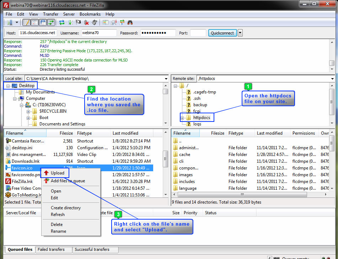The height and width of the screenshot is (259, 338).
Task: Collapse the remote root / node
Action: click(x=175, y=86)
